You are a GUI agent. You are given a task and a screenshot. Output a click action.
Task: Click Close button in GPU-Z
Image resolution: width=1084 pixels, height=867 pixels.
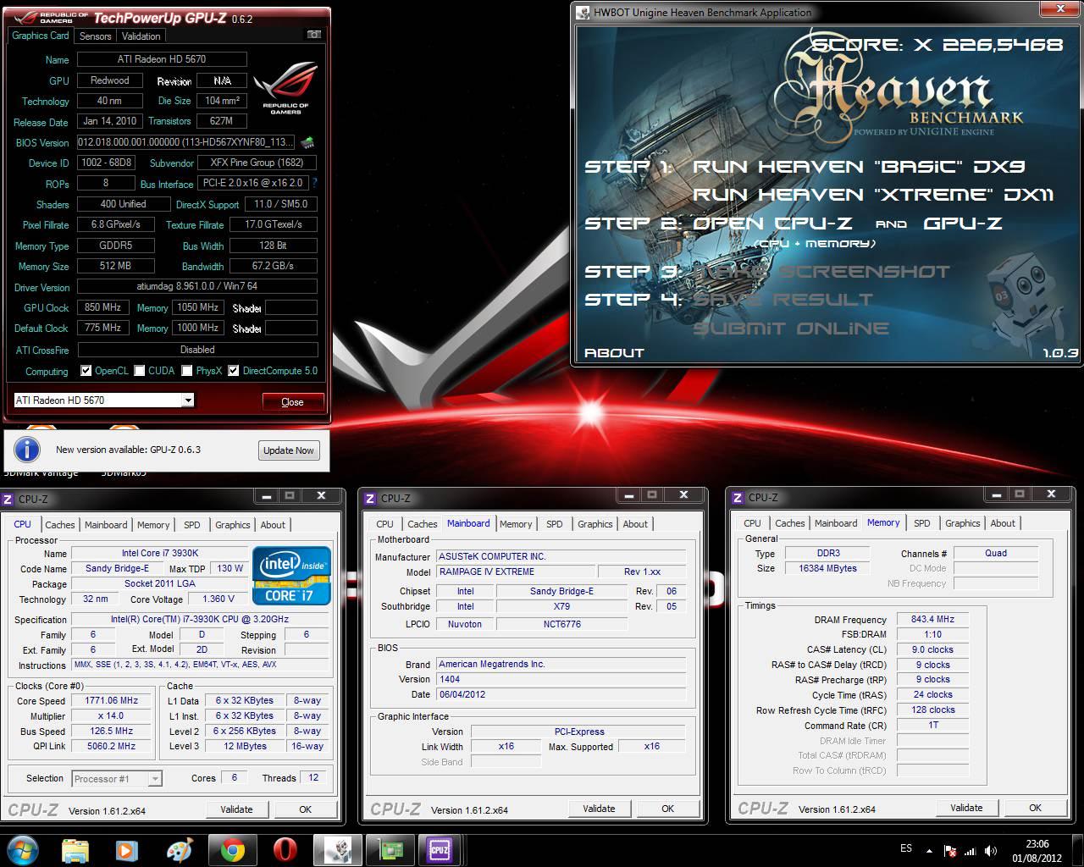click(292, 402)
